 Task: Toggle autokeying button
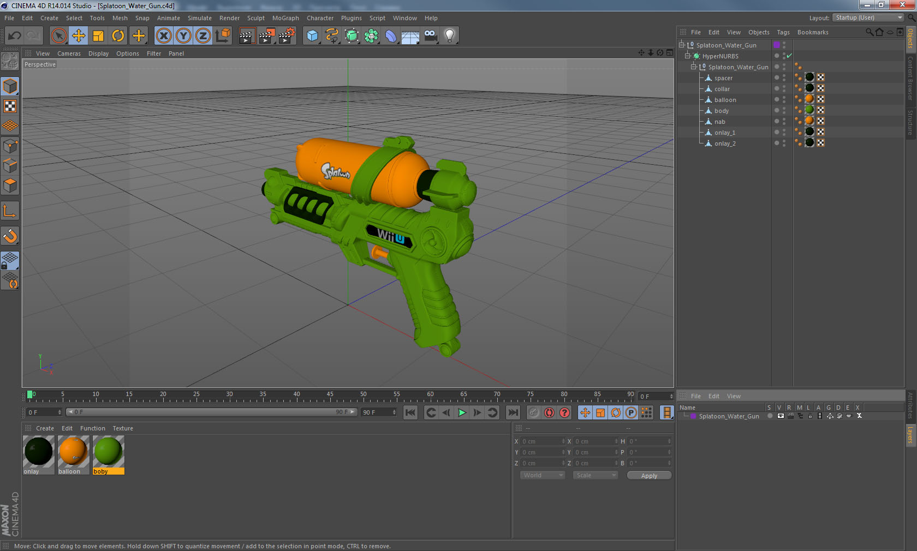click(549, 412)
